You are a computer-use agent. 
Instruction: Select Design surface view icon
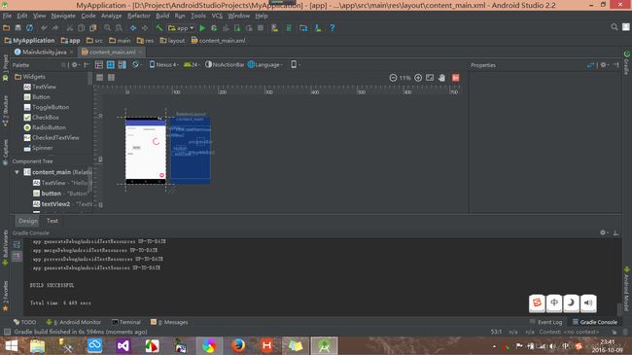99,64
